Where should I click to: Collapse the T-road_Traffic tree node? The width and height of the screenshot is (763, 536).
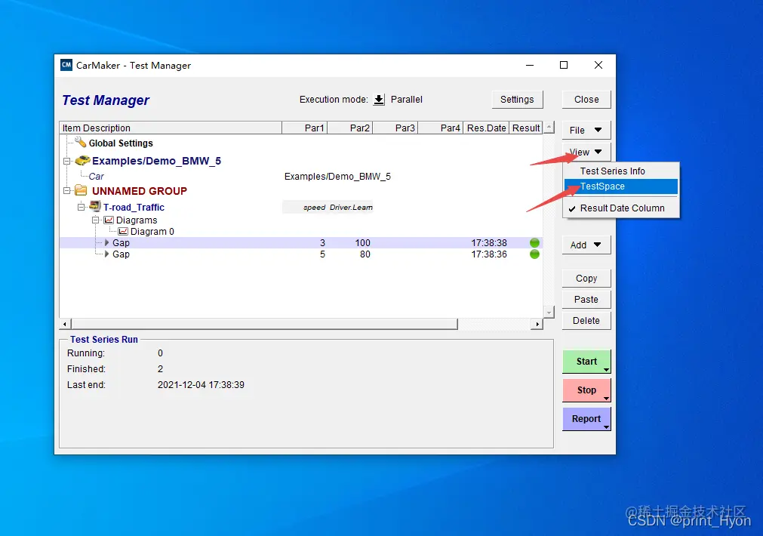82,207
